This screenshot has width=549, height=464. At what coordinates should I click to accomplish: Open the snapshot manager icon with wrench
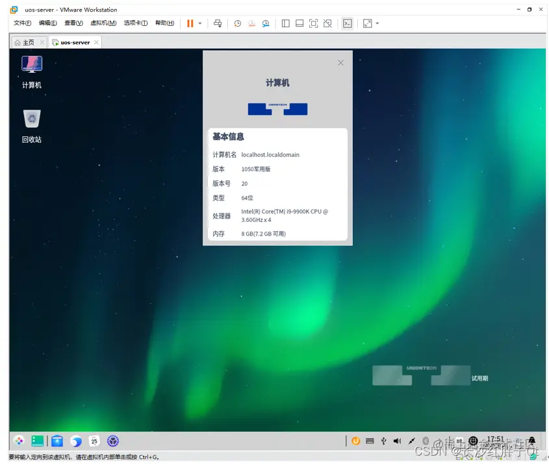coord(266,23)
